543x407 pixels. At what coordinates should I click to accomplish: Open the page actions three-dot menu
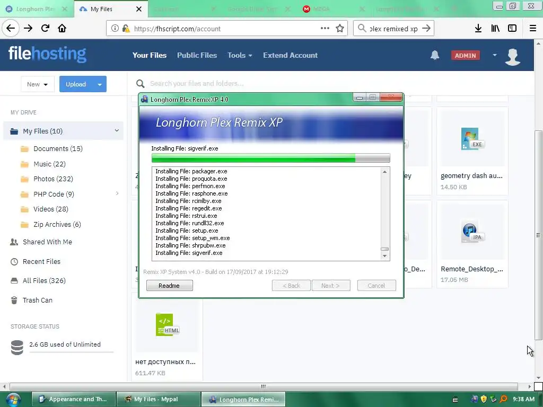pyautogui.click(x=325, y=29)
